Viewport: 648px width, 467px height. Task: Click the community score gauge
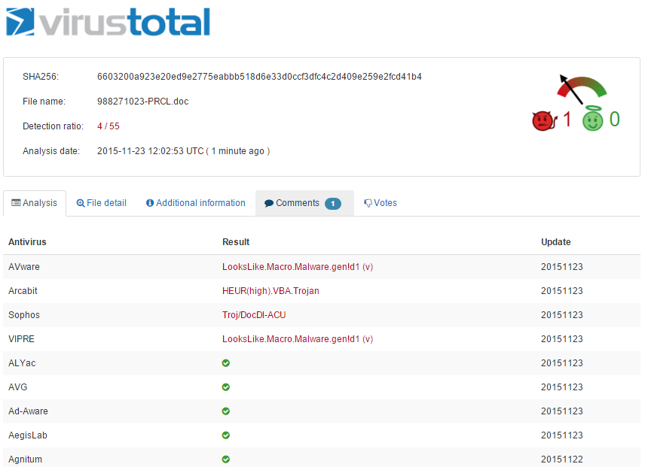point(582,89)
